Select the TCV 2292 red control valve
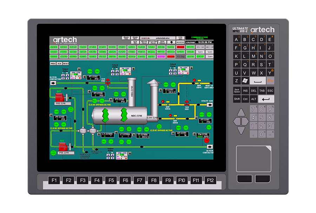This screenshot has width=316, height=213. pyautogui.click(x=108, y=81)
